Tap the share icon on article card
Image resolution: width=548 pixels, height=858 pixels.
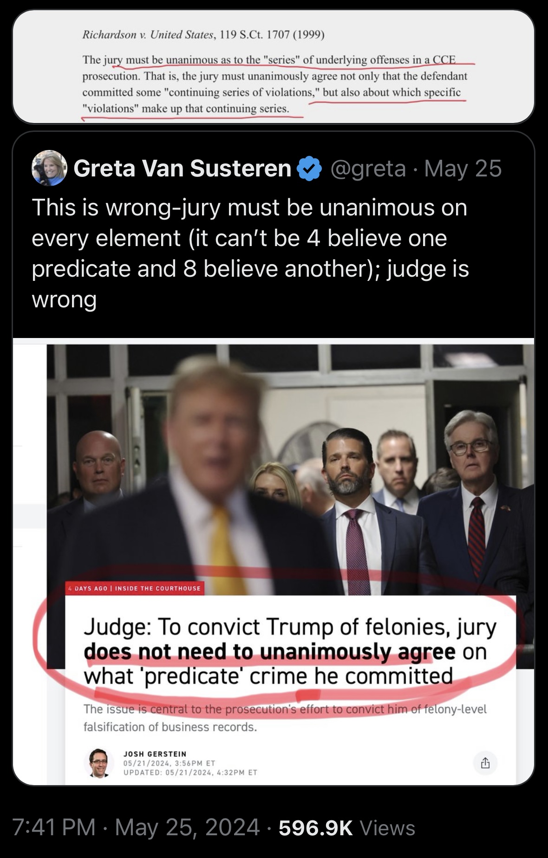click(x=485, y=763)
